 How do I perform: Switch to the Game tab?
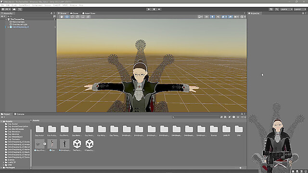click(x=74, y=13)
